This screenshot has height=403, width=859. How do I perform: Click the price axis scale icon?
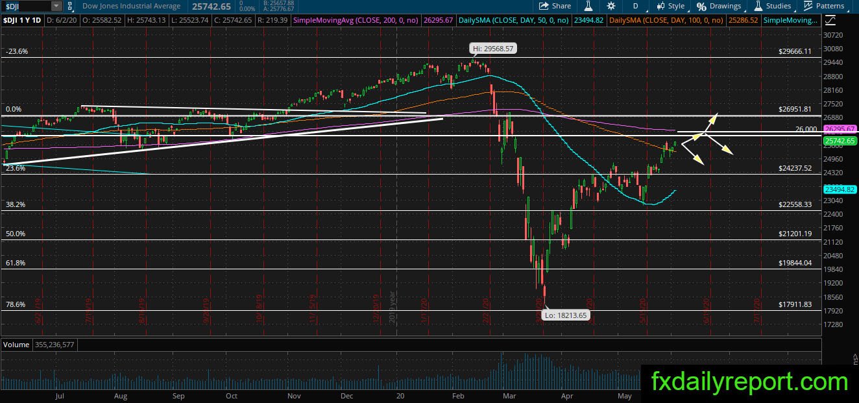pyautogui.click(x=831, y=21)
